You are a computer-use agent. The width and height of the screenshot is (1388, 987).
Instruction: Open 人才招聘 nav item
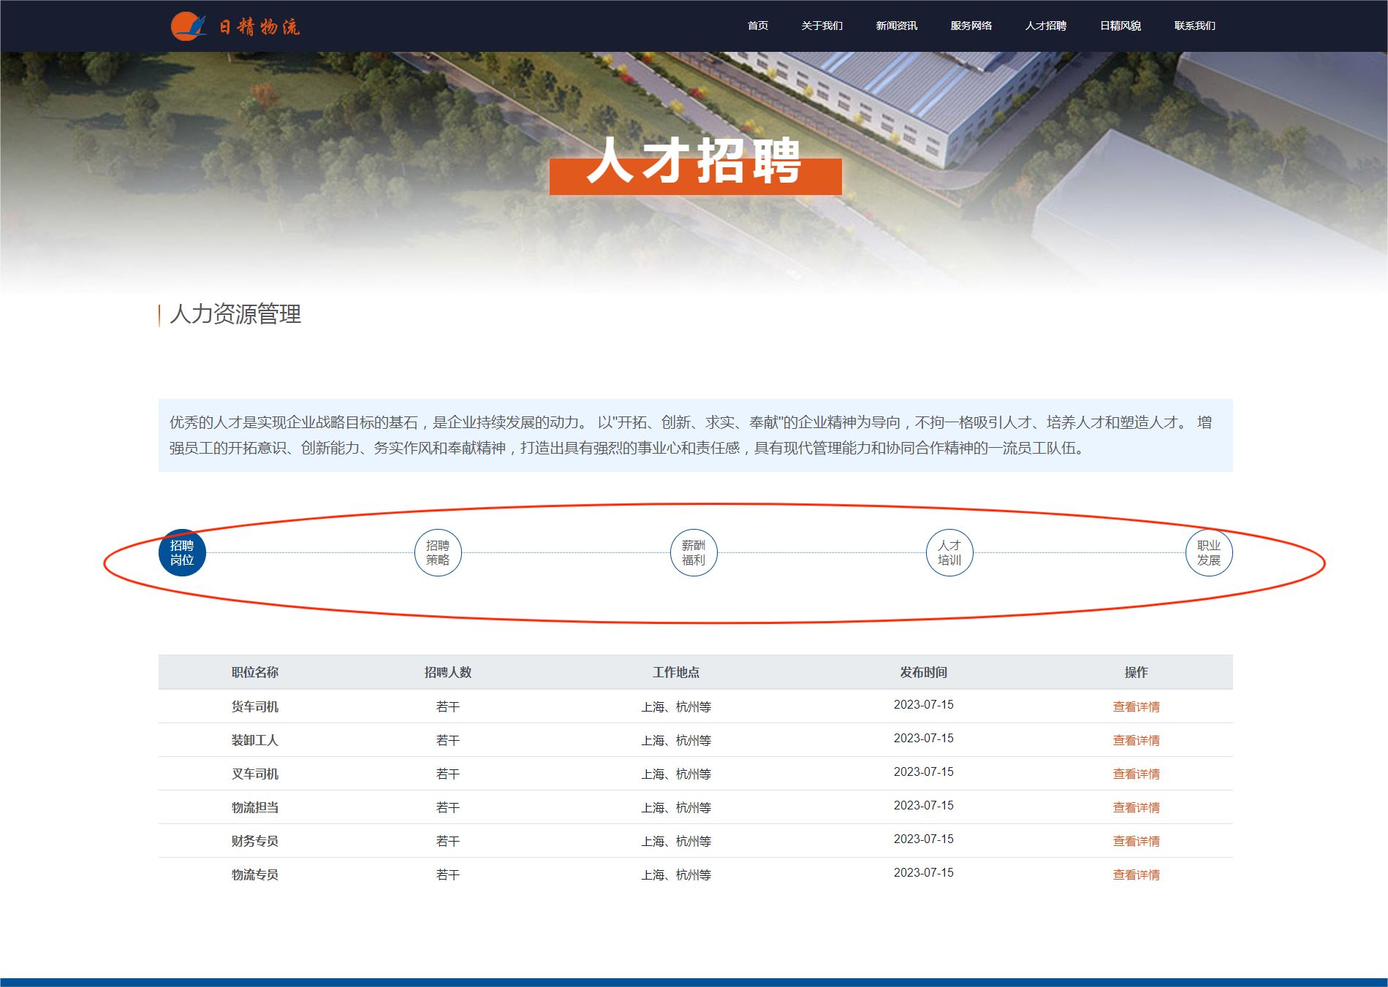(x=1045, y=26)
